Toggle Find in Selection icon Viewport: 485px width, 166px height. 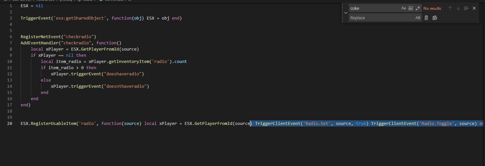point(466,8)
